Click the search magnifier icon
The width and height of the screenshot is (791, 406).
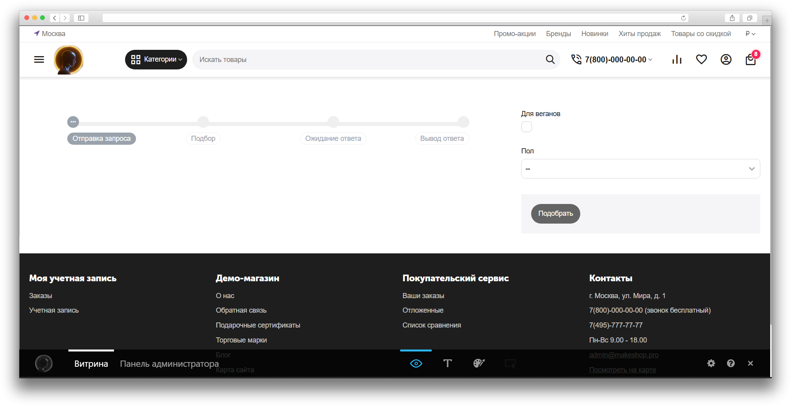[550, 60]
